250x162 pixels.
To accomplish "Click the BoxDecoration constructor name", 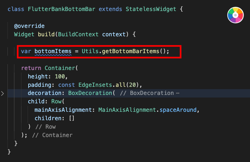I will (x=90, y=93).
